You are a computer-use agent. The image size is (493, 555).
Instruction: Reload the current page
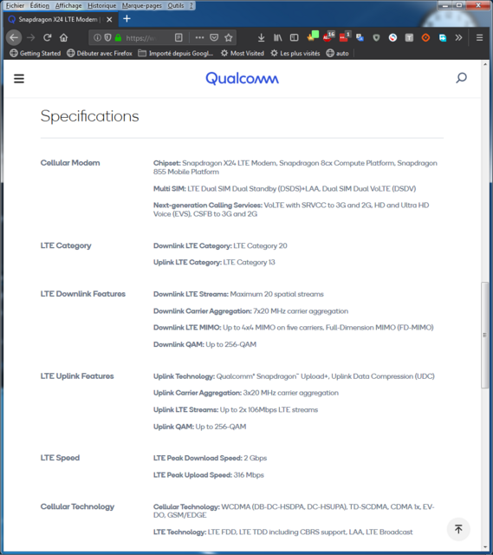tap(47, 37)
